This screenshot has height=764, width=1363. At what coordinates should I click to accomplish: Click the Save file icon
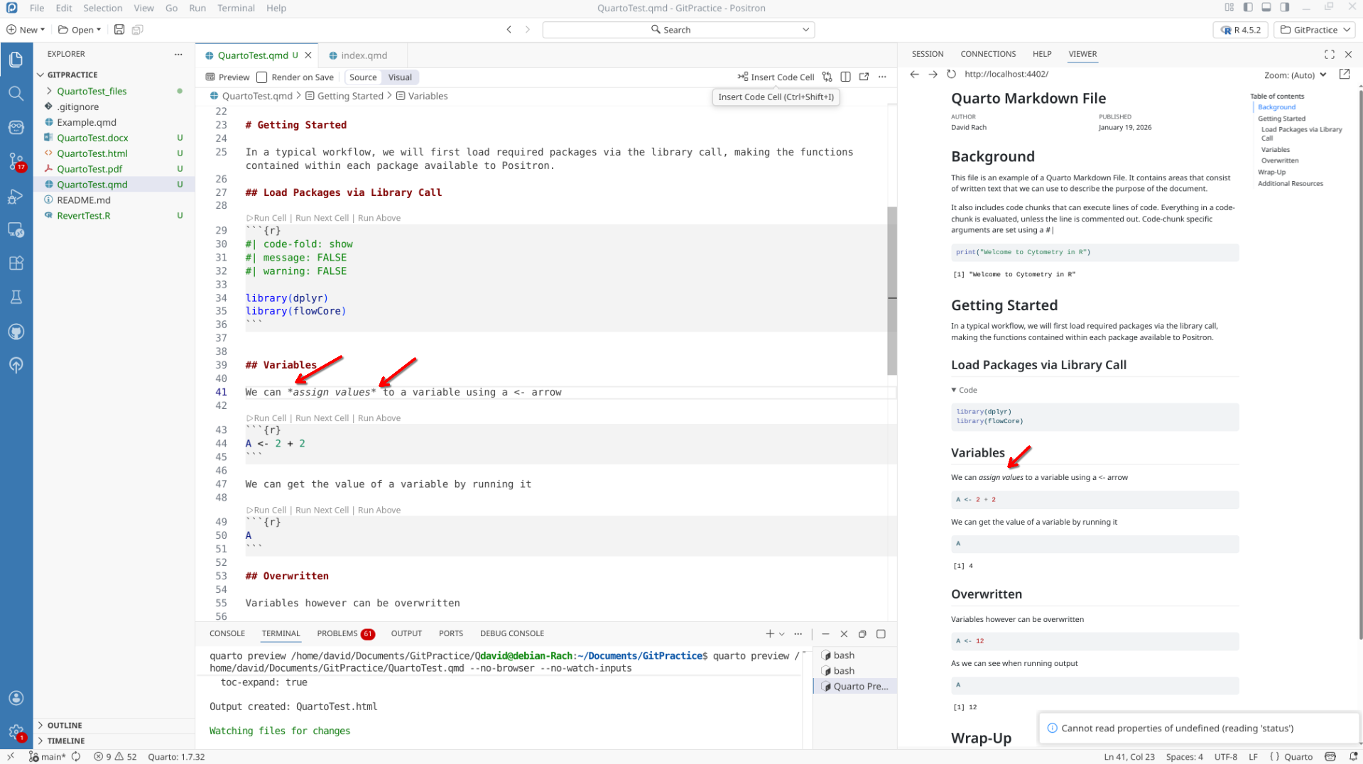[x=119, y=30]
